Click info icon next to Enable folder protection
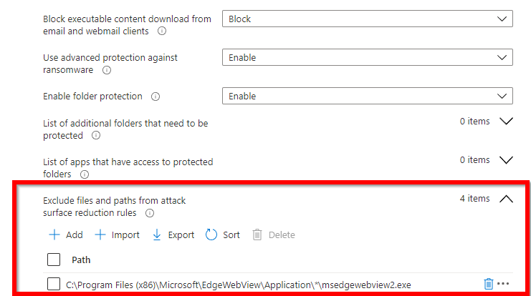The image size is (531, 296). (156, 97)
